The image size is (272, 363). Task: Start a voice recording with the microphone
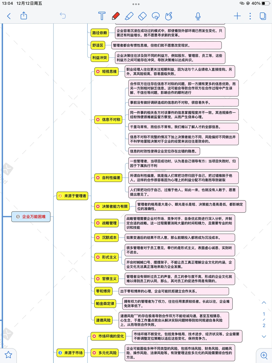pyautogui.click(x=198, y=16)
